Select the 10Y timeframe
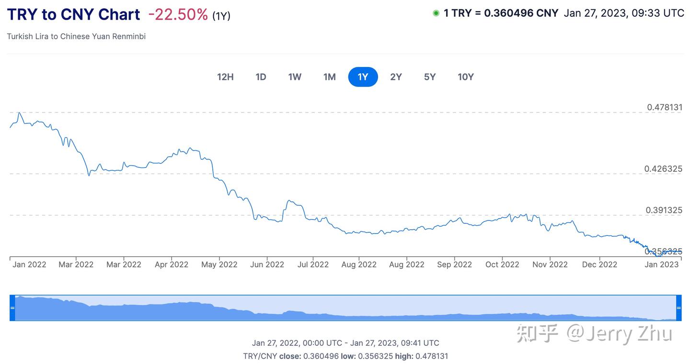Image resolution: width=690 pixels, height=364 pixels. (x=465, y=77)
